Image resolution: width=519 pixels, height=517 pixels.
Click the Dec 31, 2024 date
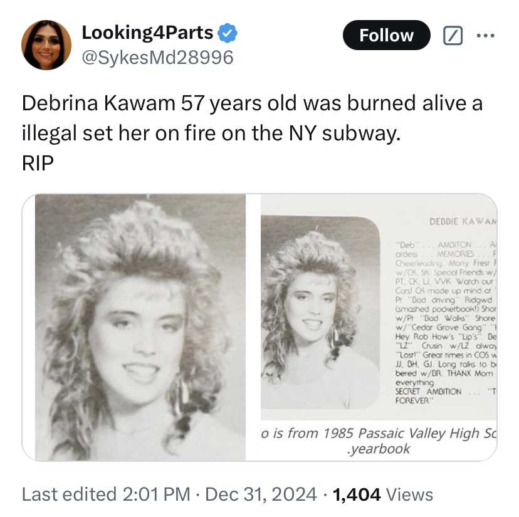click(261, 494)
